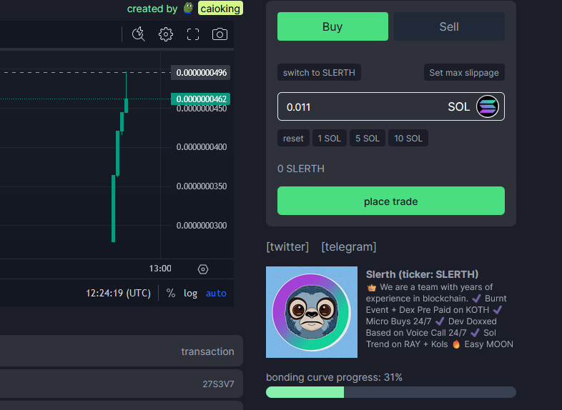Toggle fullscreen chart mode icon
Screen dimensions: 562x410
coord(193,34)
